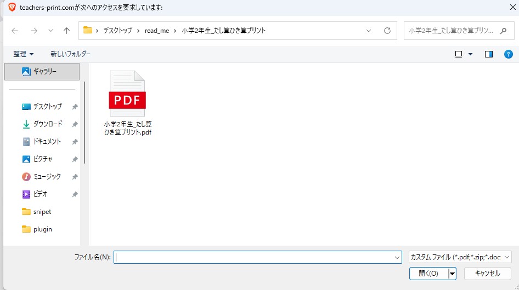Open the help button
Image resolution: width=519 pixels, height=290 pixels.
[x=508, y=54]
